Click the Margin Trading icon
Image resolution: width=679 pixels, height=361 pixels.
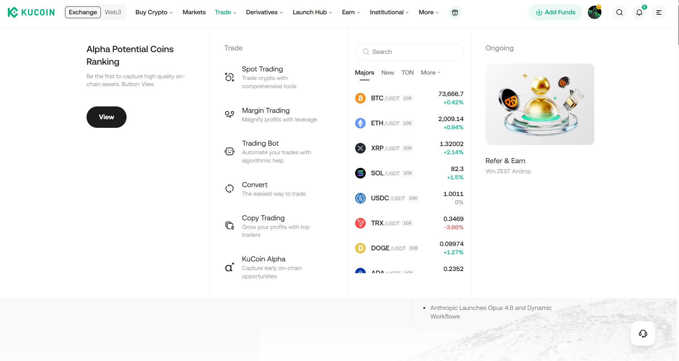pos(230,114)
